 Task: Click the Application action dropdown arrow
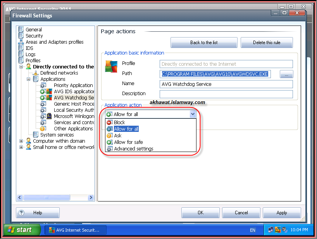193,114
